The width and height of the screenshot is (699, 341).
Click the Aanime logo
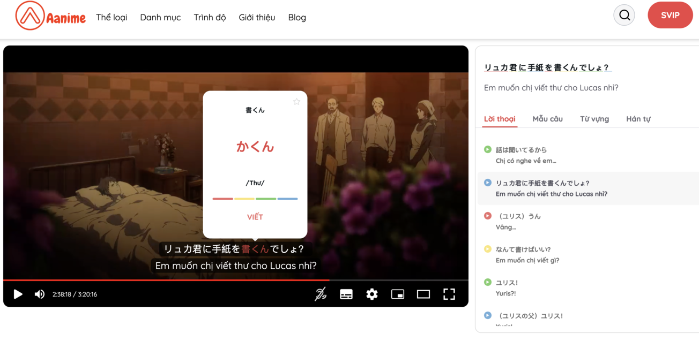coord(51,16)
